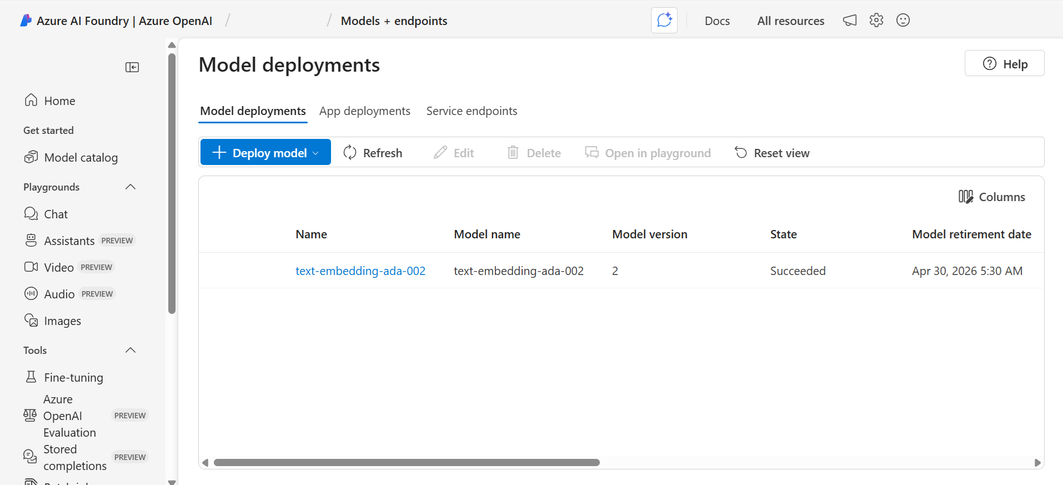
Task: Click the Open in playground icon
Action: pyautogui.click(x=592, y=152)
